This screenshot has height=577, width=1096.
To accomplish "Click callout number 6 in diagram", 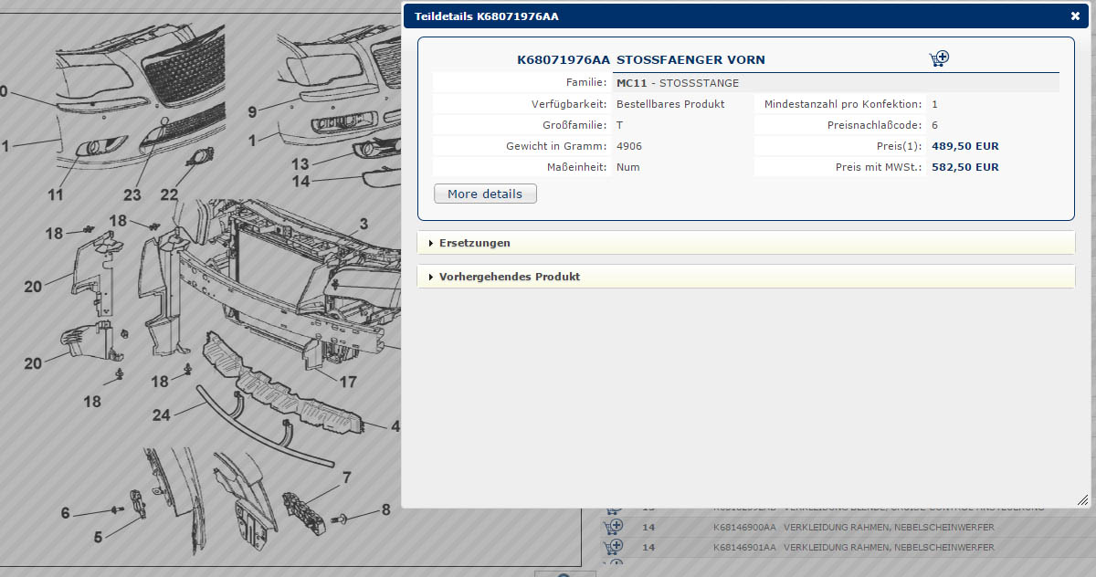I will coord(65,513).
